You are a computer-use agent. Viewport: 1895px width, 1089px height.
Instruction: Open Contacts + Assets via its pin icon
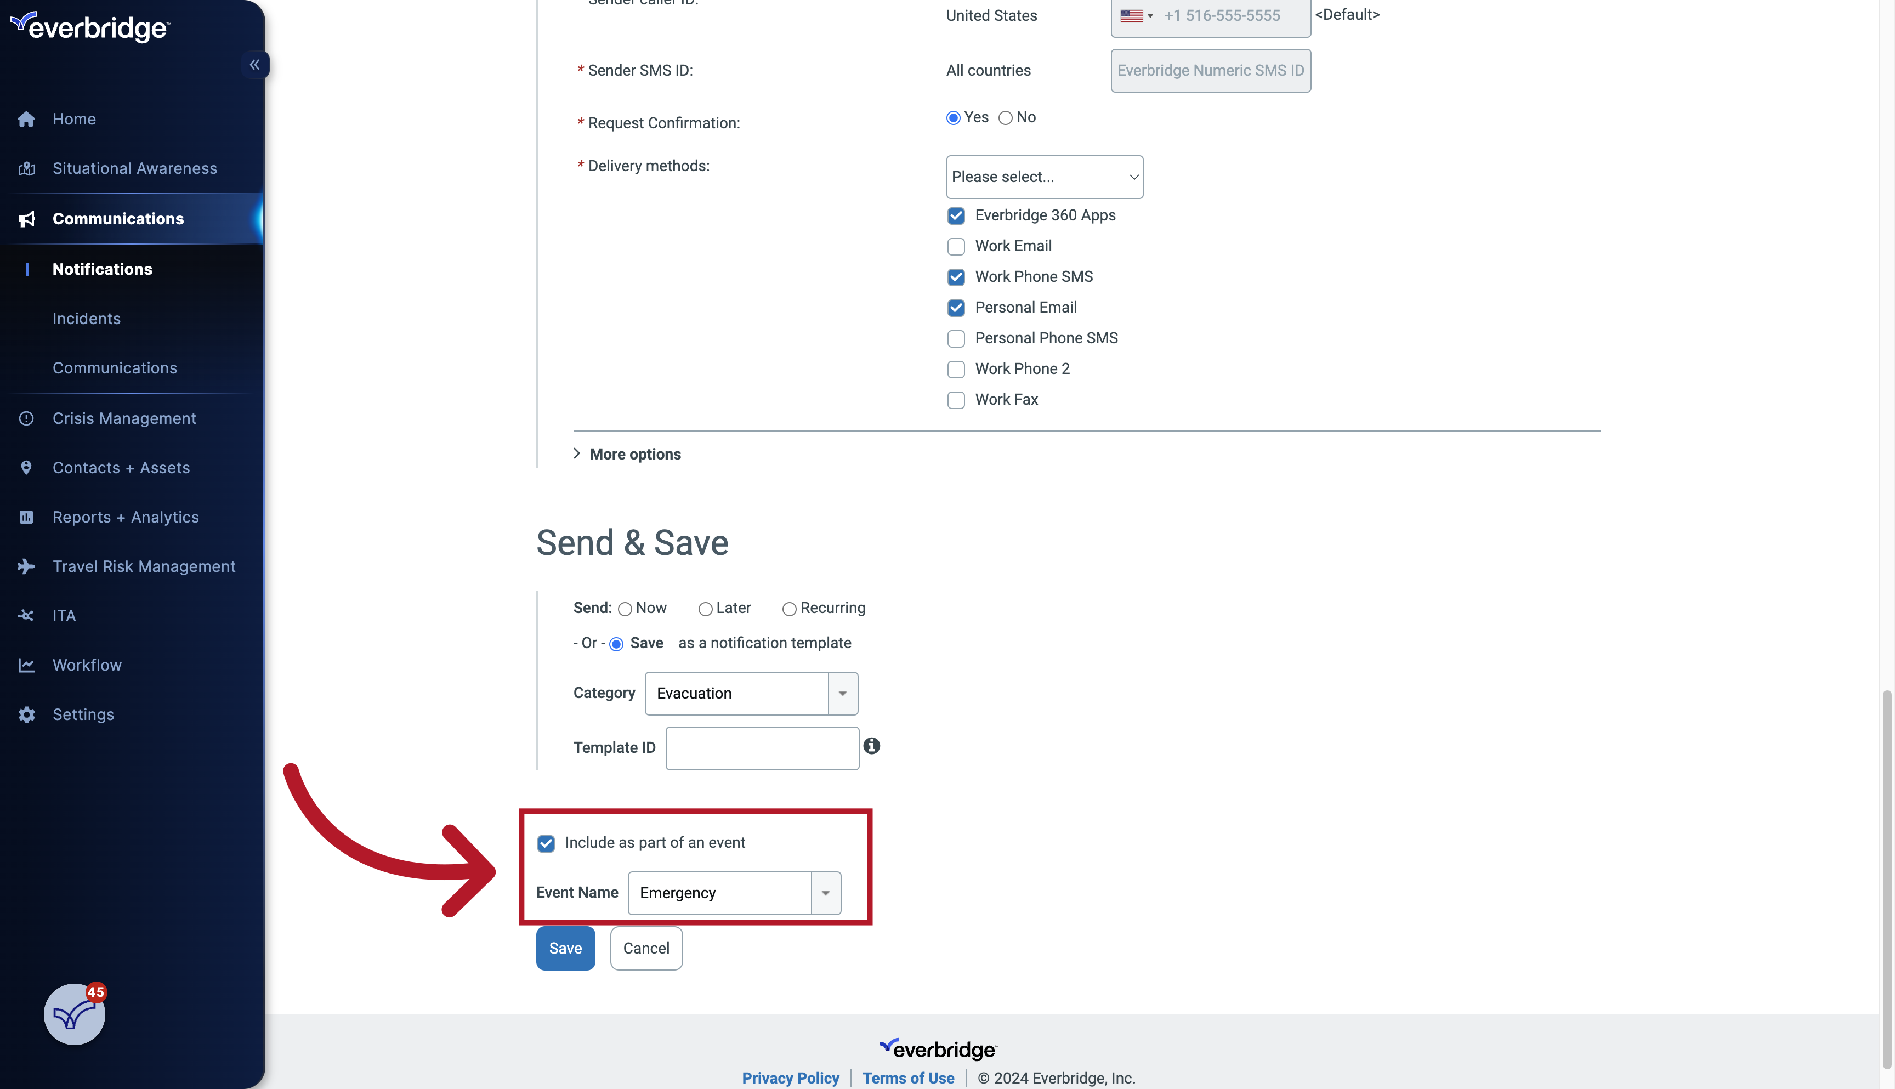click(26, 467)
